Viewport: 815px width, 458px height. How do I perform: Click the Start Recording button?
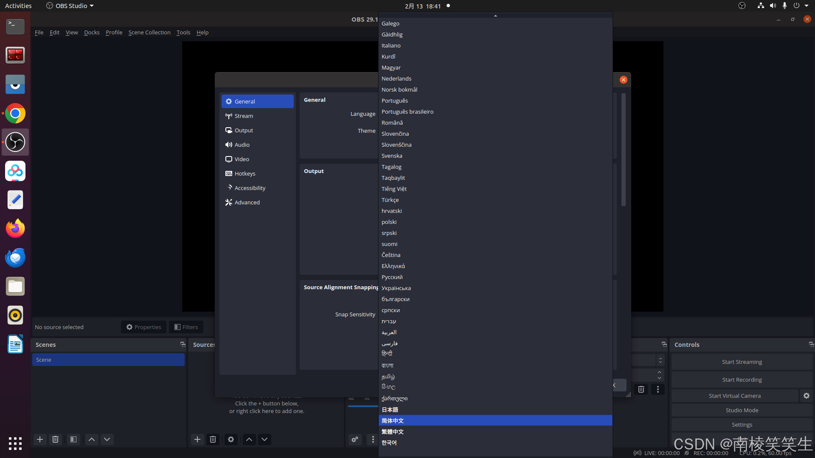pyautogui.click(x=742, y=380)
